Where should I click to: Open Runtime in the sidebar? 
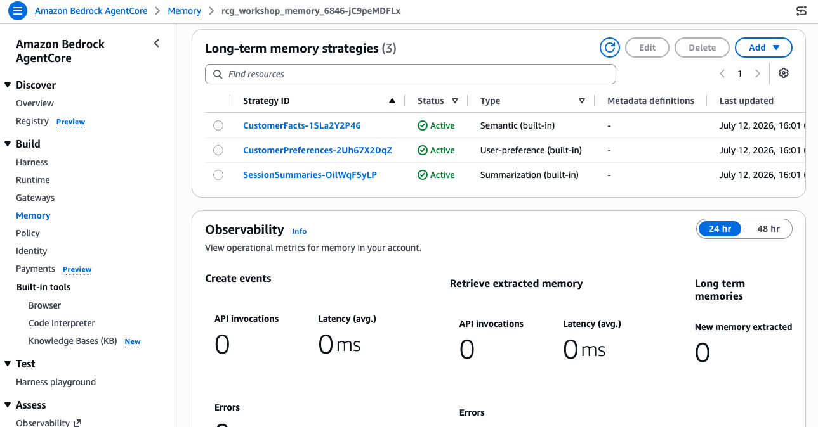(x=33, y=180)
